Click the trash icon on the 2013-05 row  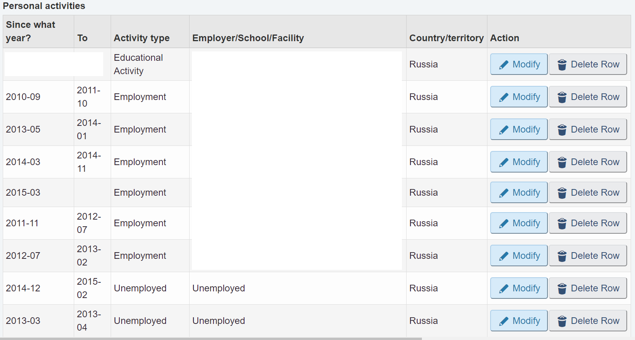562,130
